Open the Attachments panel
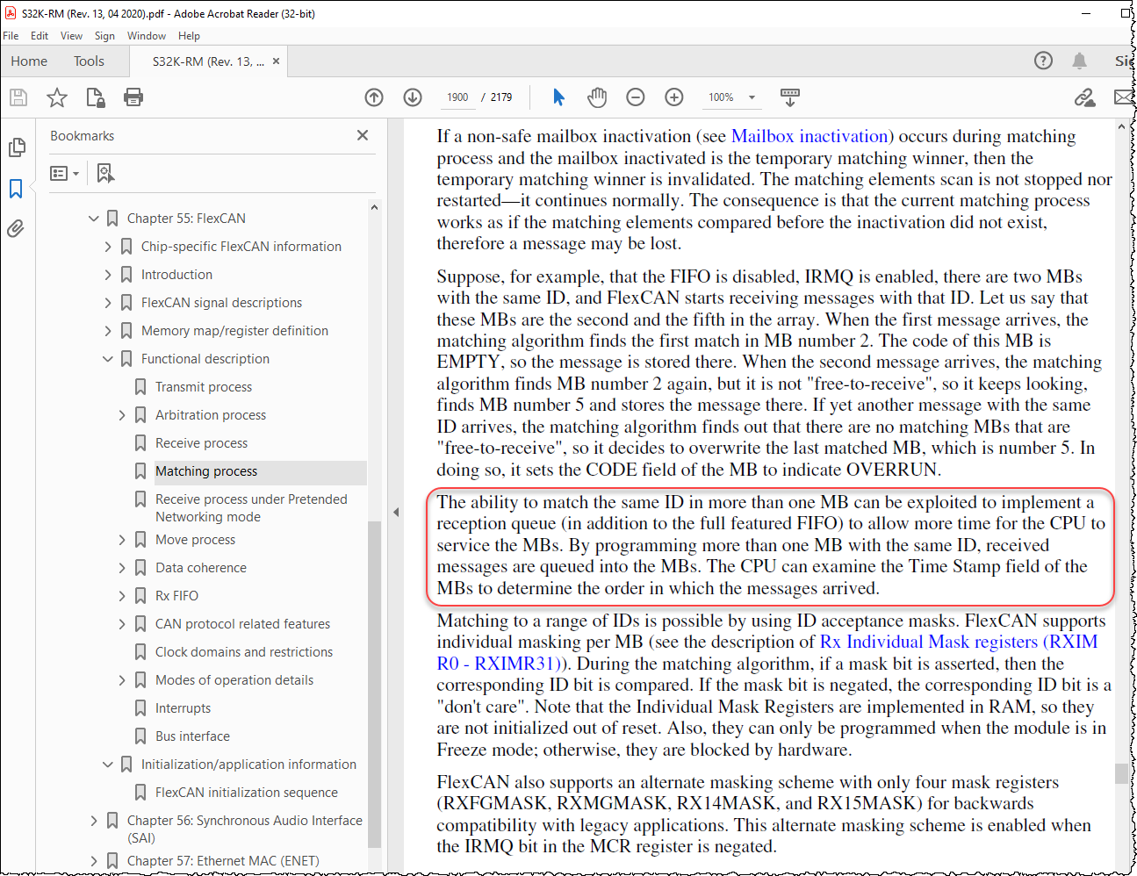Viewport: 1137px width, 876px height. click(17, 228)
